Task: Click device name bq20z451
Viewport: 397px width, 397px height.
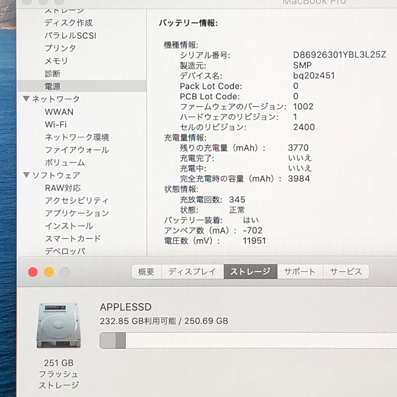Action: click(x=314, y=75)
